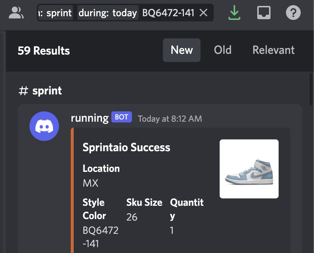
Task: Sort results by New
Action: 182,50
